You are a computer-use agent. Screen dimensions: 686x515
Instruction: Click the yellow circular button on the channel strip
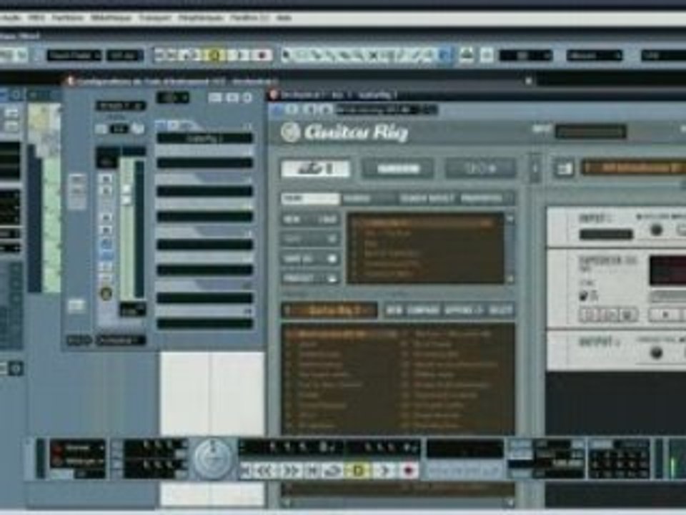tap(106, 294)
